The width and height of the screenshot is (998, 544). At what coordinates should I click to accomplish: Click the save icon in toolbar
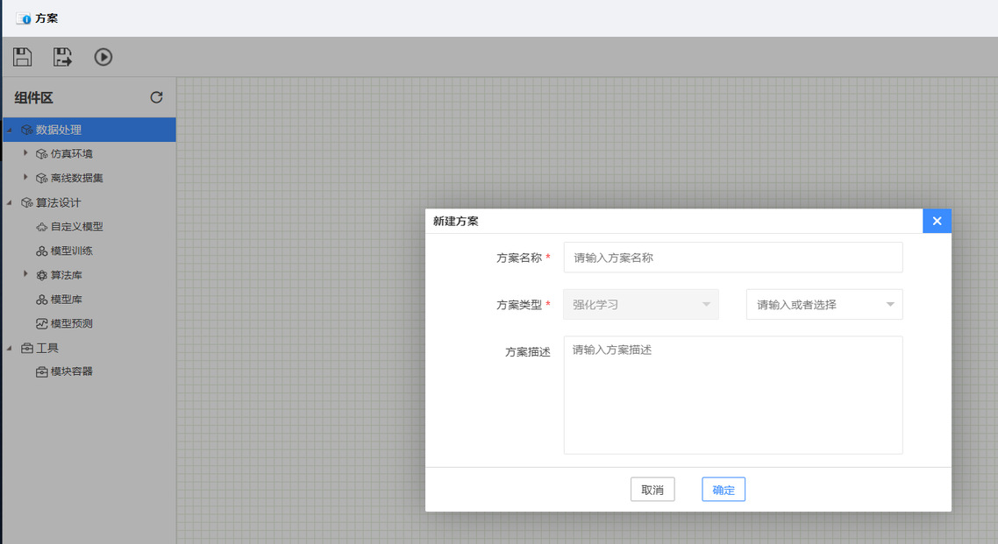23,58
